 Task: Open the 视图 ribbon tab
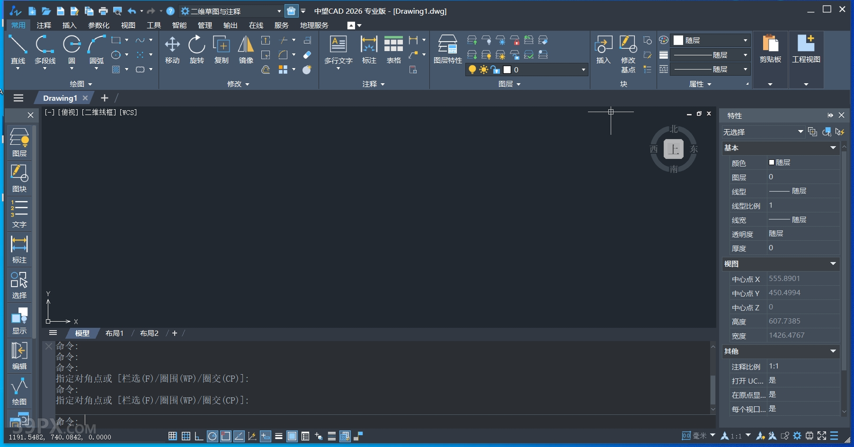click(128, 25)
